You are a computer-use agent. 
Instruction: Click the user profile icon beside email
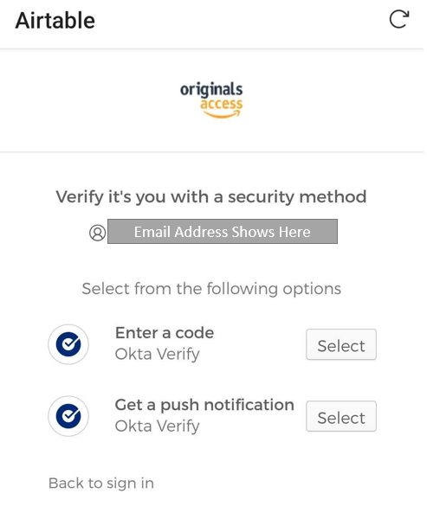tap(98, 233)
